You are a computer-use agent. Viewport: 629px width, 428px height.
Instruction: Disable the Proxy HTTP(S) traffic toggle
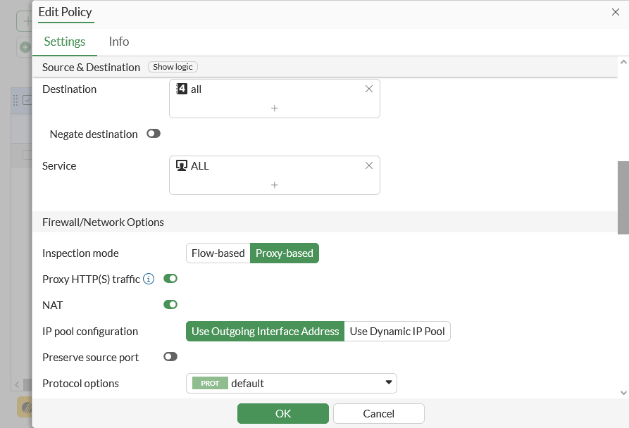point(170,279)
